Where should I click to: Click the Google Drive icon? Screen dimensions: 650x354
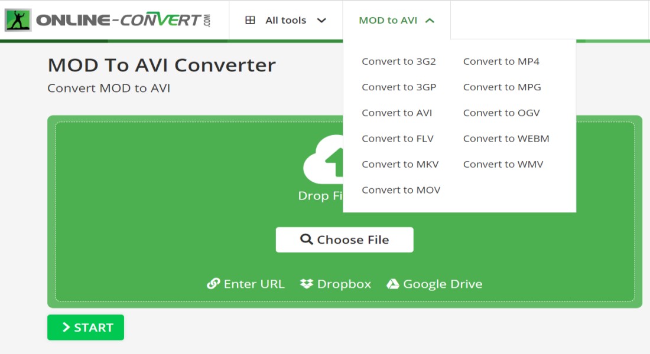393,284
